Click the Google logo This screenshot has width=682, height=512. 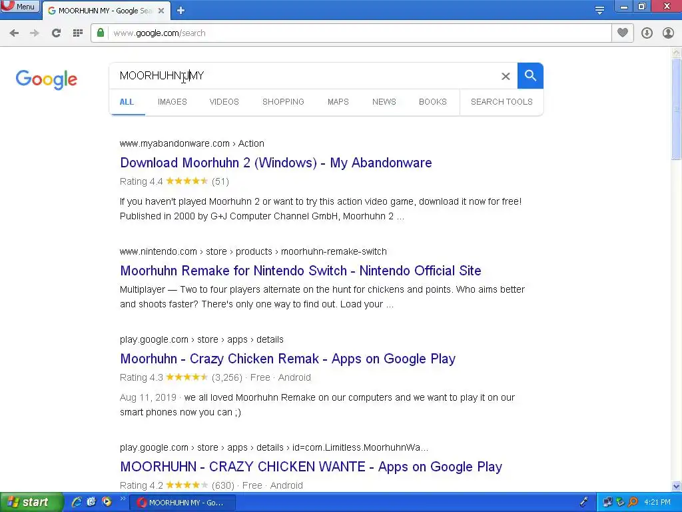pyautogui.click(x=46, y=79)
